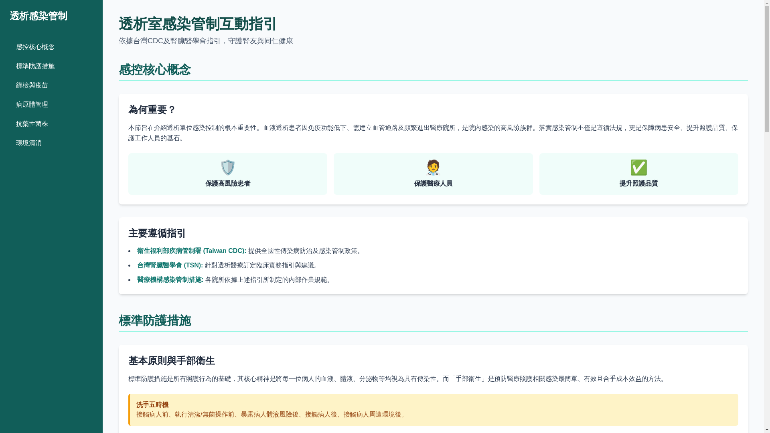Viewport: 770px width, 433px height.
Task: Select the 保護高風險患者 card label
Action: click(228, 184)
